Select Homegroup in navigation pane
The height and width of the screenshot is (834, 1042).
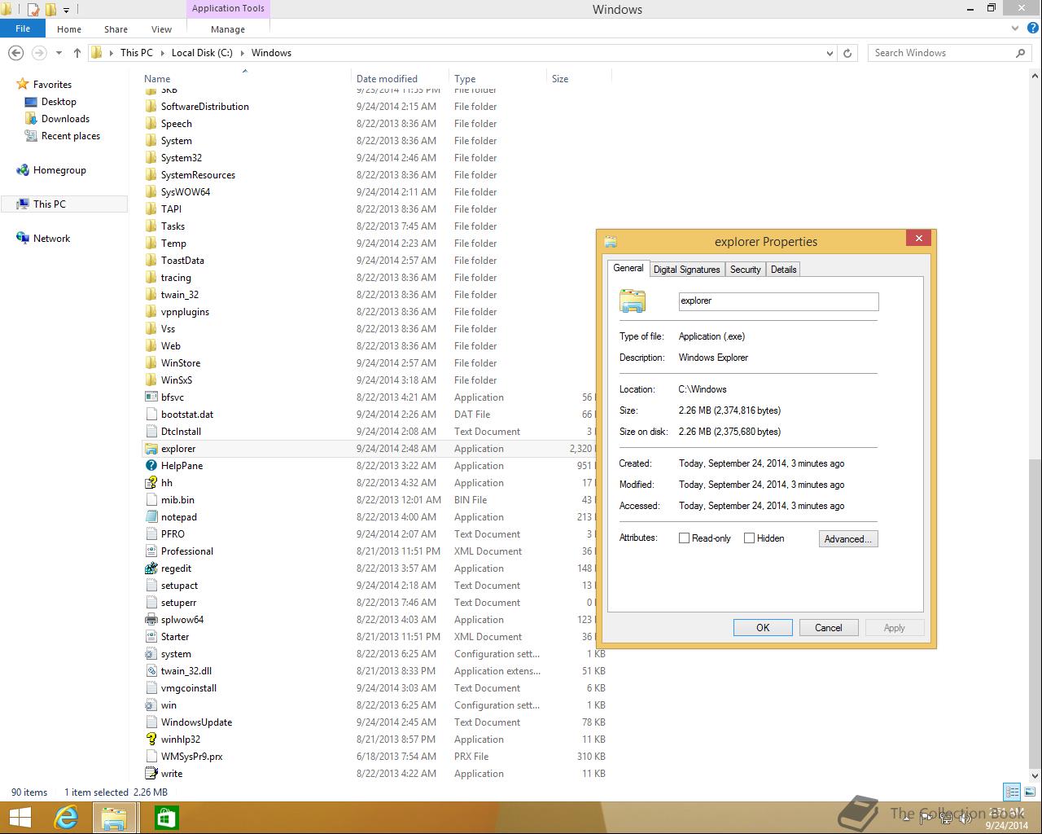coord(59,170)
